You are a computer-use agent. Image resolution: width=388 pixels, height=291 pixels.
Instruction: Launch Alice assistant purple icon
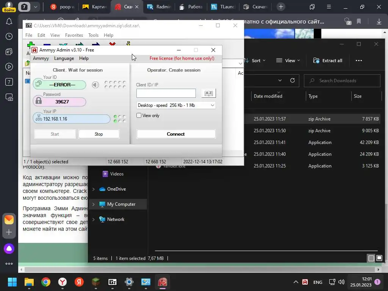click(x=9, y=249)
